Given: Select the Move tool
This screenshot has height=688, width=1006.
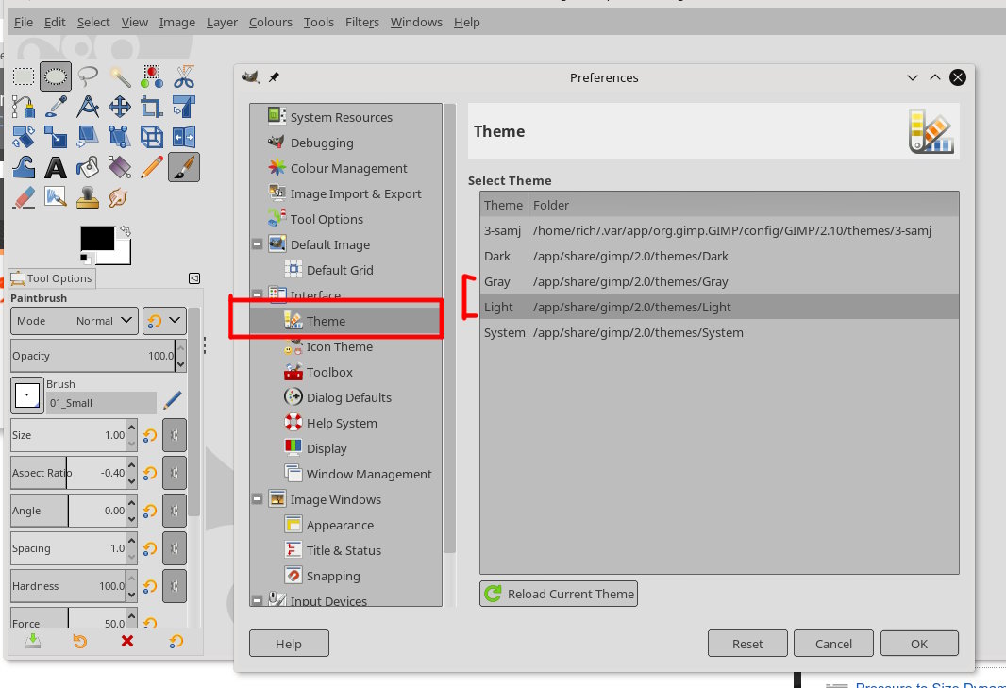Looking at the screenshot, I should [120, 107].
